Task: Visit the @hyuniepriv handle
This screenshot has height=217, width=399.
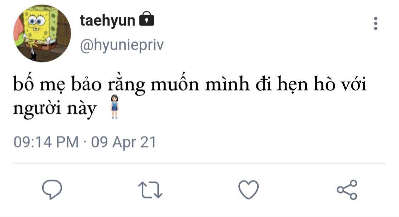Action: 122,45
